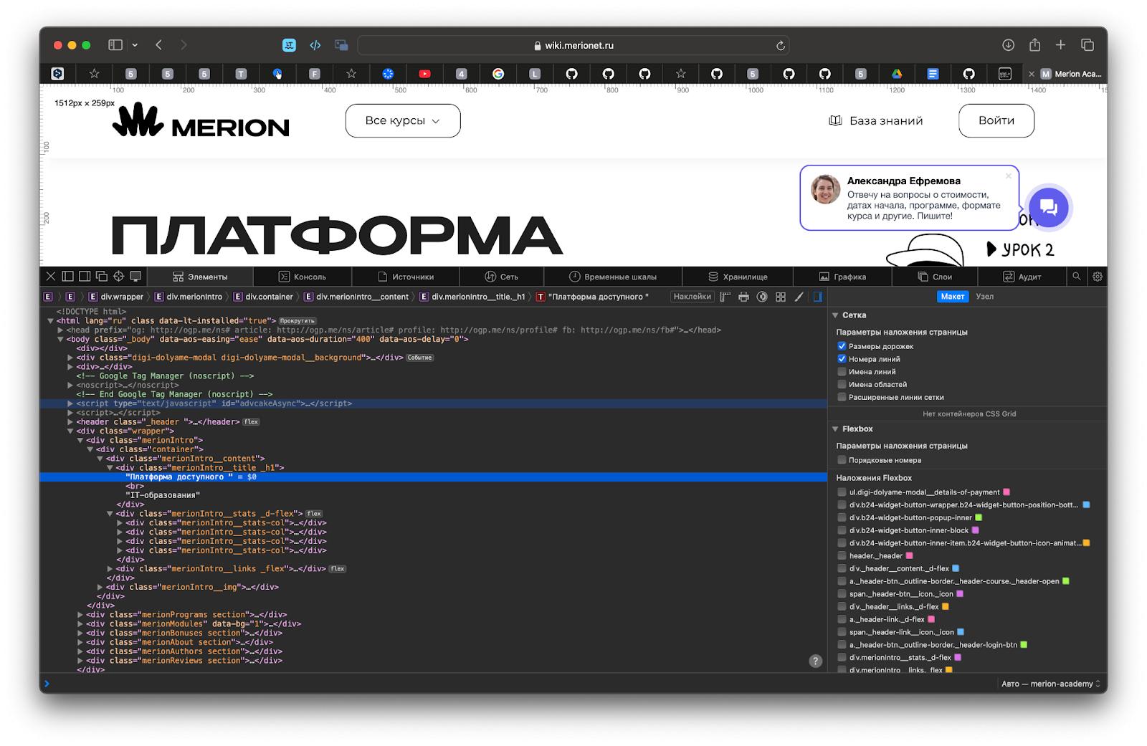Image resolution: width=1147 pixels, height=746 pixels.
Task: Click the element selection crosshair icon
Action: click(118, 277)
